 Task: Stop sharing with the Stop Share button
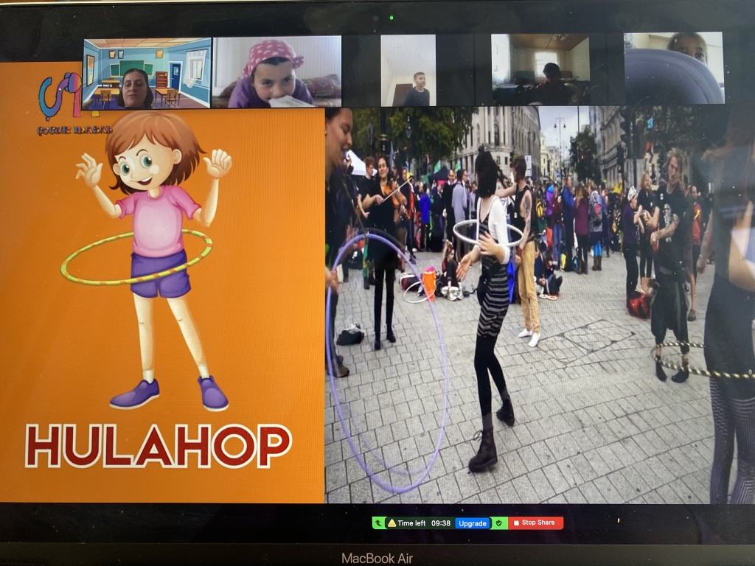tap(535, 523)
